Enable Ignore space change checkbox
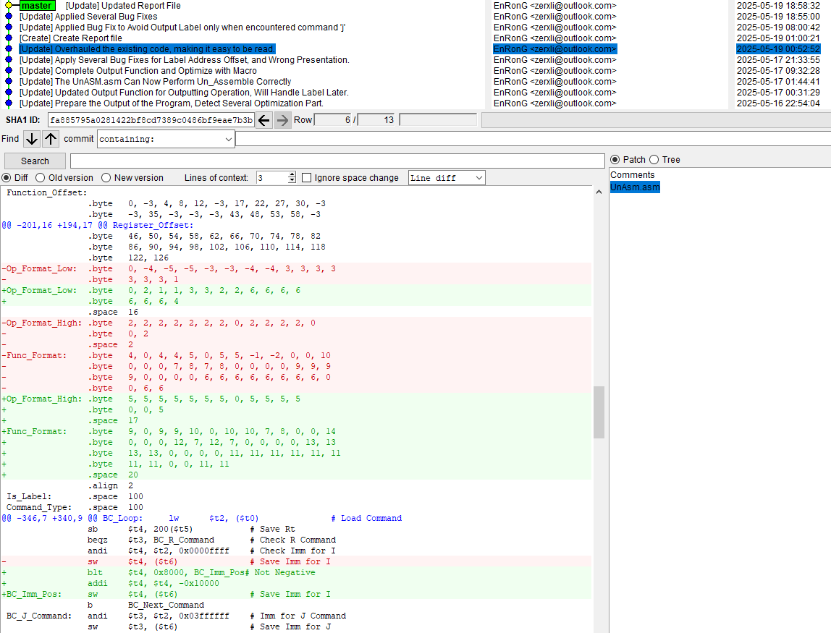Image resolution: width=831 pixels, height=633 pixels. tap(307, 178)
